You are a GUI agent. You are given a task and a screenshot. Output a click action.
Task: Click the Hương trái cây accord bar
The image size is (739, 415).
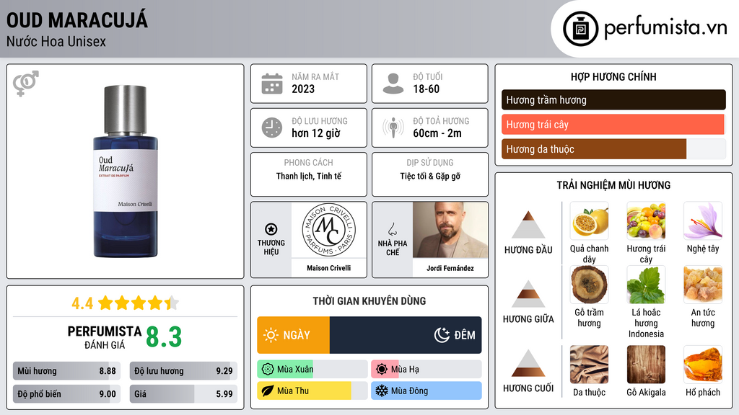click(613, 125)
